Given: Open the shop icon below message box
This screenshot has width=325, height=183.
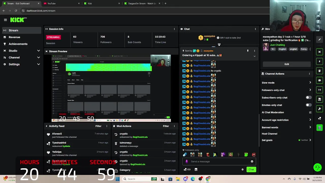Looking at the screenshot, I should [196, 170].
